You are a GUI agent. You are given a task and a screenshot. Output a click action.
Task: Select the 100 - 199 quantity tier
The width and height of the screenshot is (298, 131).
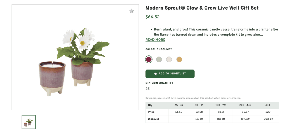point(221,105)
